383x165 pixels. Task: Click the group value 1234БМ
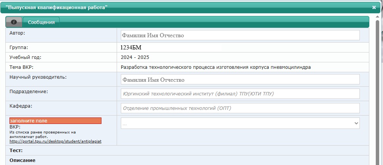point(131,48)
